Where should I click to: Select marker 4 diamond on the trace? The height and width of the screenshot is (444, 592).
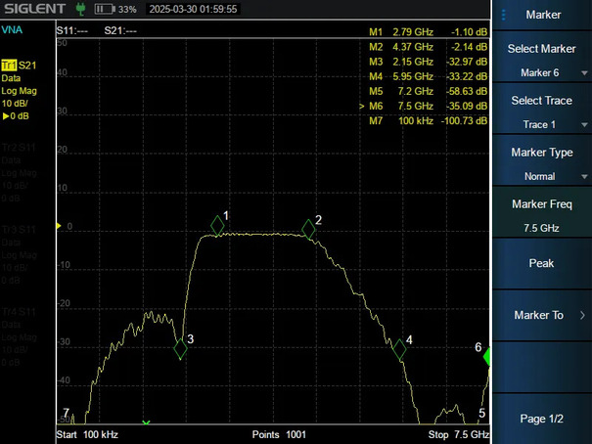coord(399,349)
